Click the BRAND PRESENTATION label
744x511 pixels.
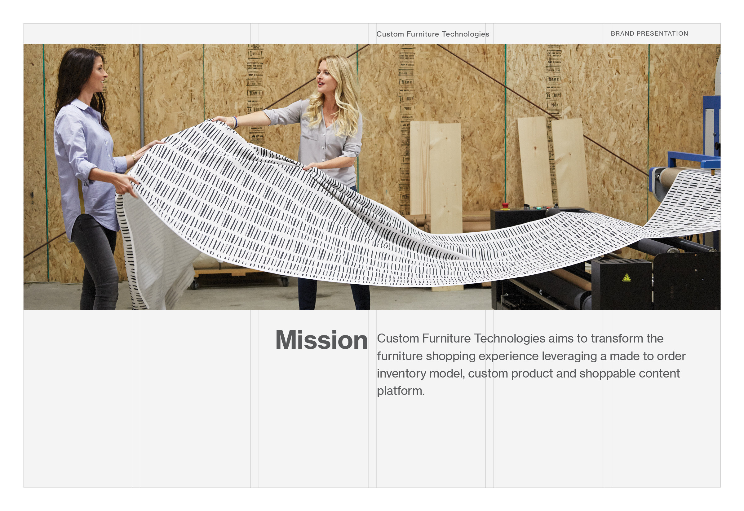(x=649, y=33)
